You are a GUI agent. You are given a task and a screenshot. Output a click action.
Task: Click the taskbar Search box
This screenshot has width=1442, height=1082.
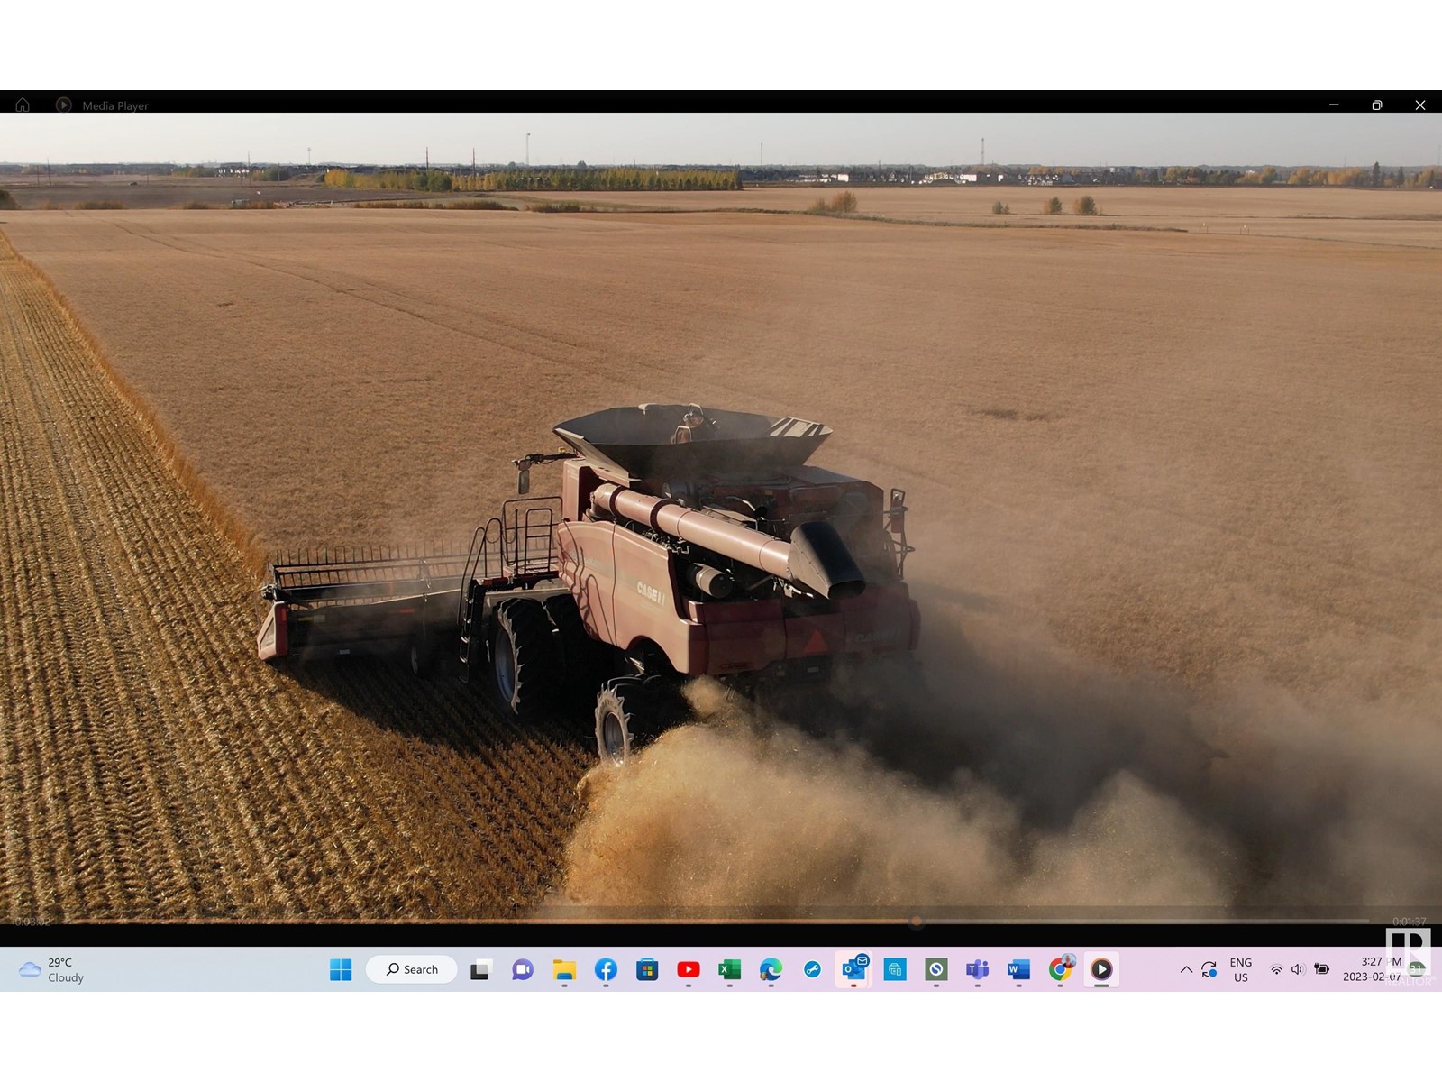[x=412, y=969]
